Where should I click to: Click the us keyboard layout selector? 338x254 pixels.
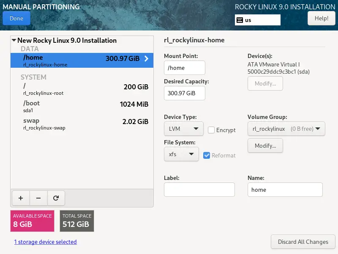[x=258, y=20]
